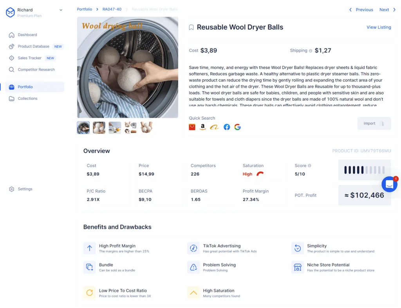Expand Richard's Premium Plan account dropdown
This screenshot has width=401, height=308.
pos(61,9)
